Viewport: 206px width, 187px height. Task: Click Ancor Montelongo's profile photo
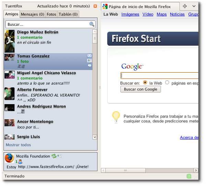10,123
